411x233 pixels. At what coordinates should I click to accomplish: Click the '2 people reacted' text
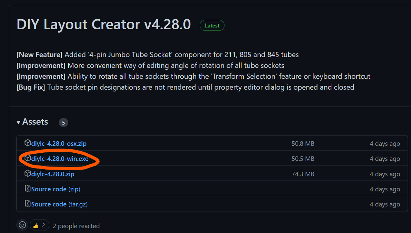tap(76, 226)
